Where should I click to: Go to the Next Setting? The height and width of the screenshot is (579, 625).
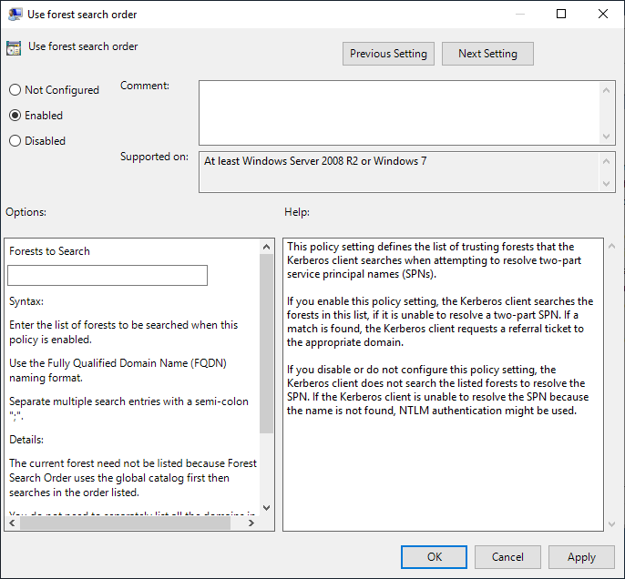[487, 54]
